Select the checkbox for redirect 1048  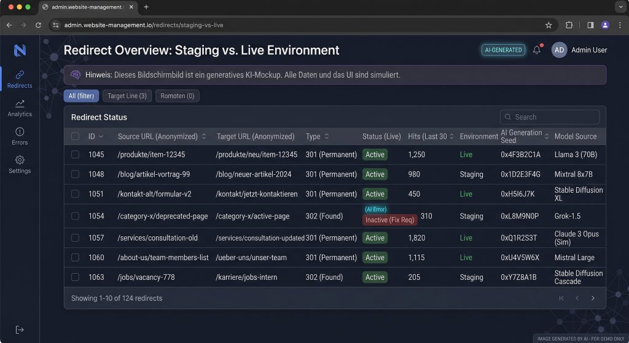[x=75, y=174]
